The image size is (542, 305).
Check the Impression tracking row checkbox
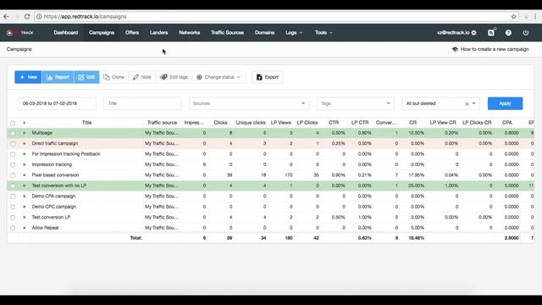13,164
